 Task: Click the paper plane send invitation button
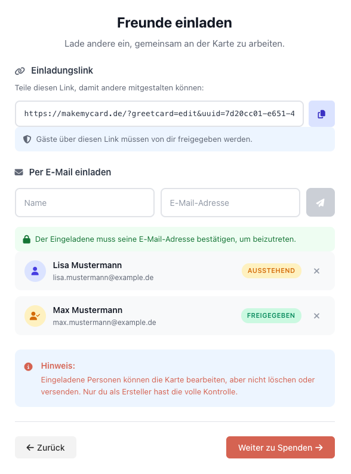[x=320, y=202]
